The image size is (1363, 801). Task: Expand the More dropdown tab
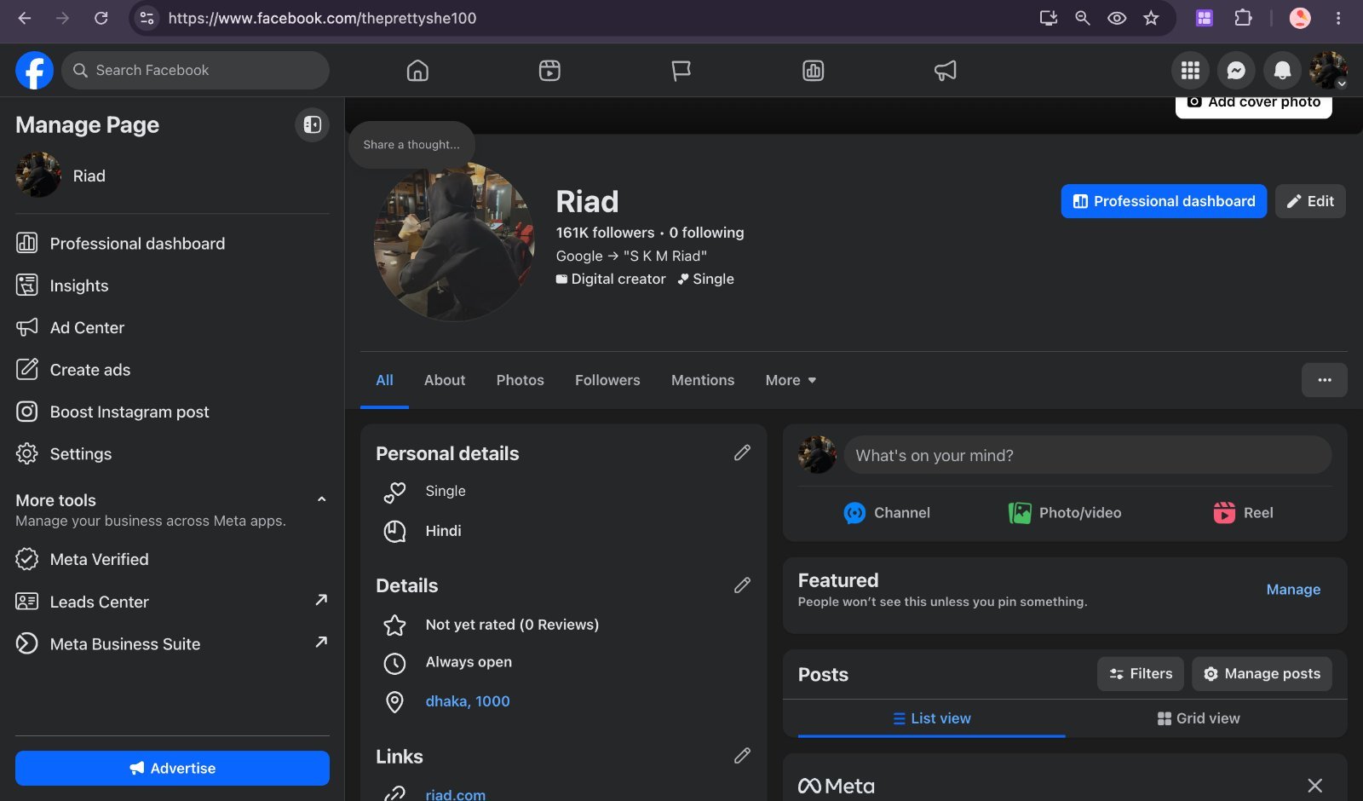coord(791,380)
